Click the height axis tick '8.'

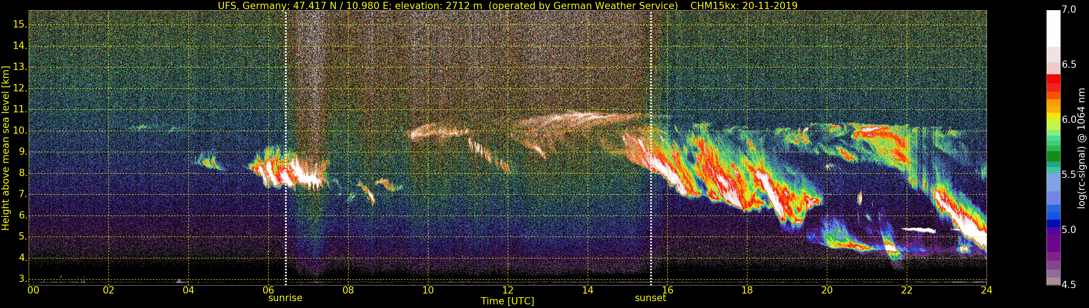[22, 173]
